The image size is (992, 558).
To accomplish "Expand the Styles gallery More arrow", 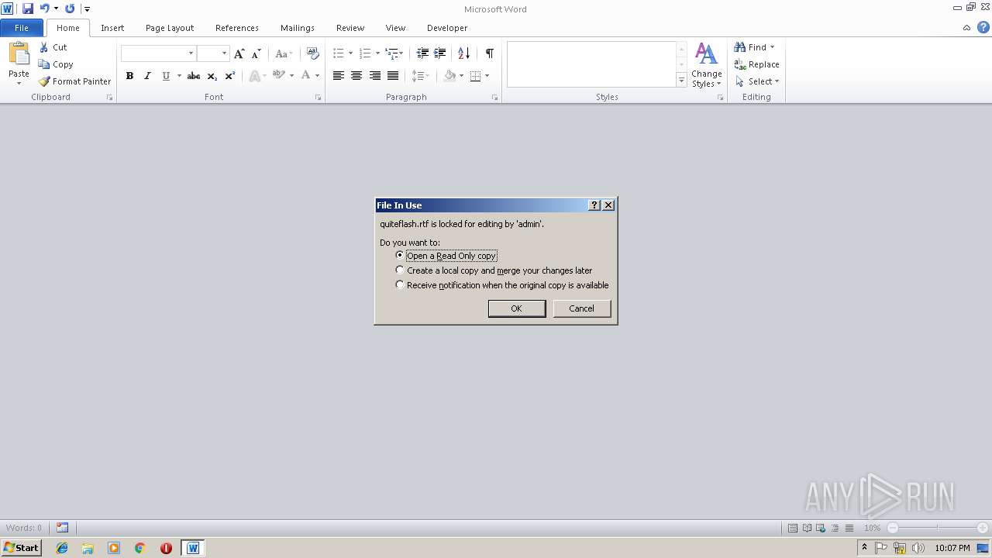I will pyautogui.click(x=681, y=80).
